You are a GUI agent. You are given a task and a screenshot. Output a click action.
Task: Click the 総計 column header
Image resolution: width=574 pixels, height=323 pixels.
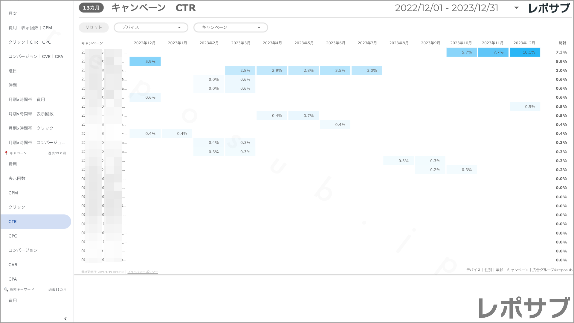click(x=562, y=43)
